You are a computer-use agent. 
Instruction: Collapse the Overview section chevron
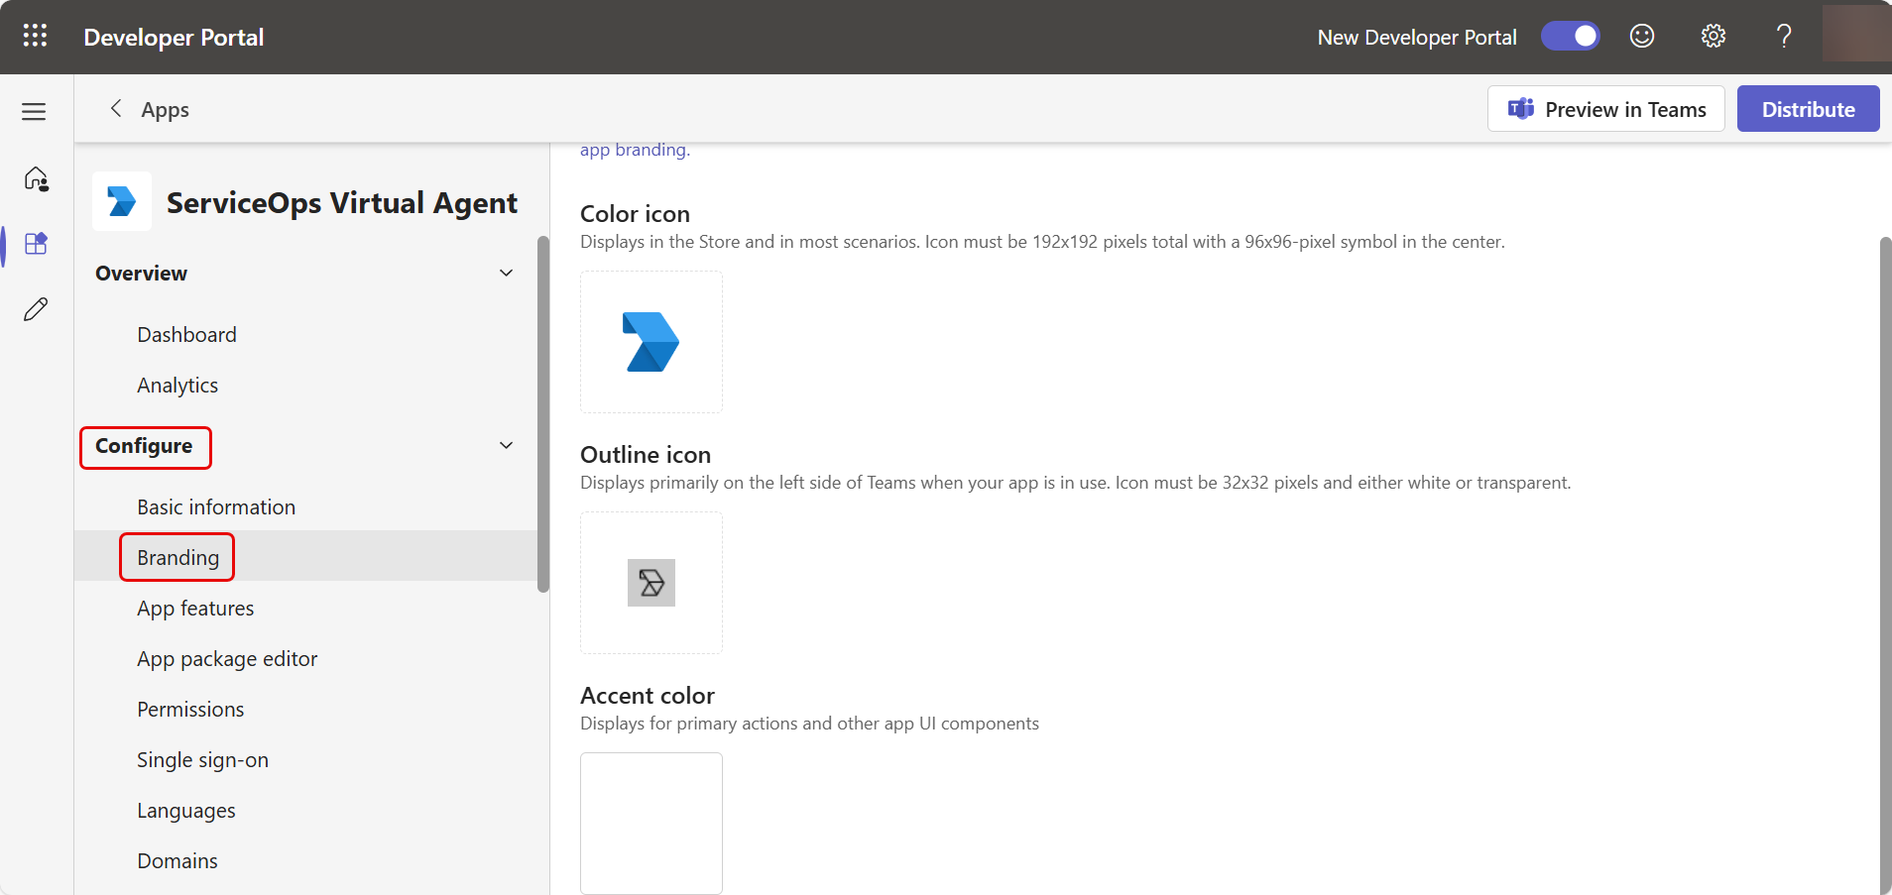pyautogui.click(x=506, y=274)
